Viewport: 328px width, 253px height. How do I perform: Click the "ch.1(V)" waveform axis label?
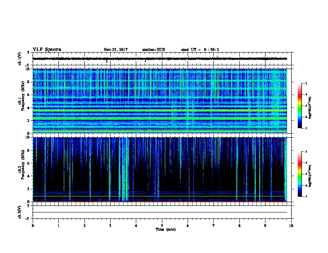(20, 59)
